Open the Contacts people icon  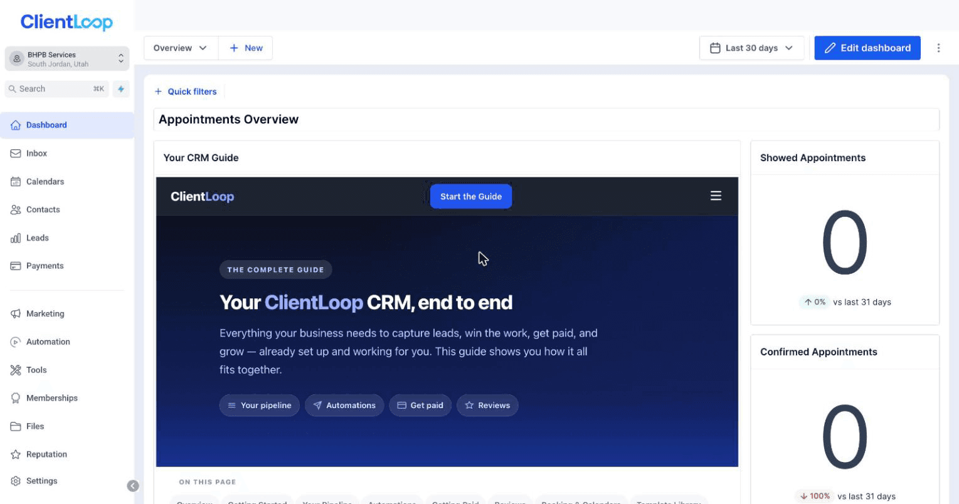point(16,210)
